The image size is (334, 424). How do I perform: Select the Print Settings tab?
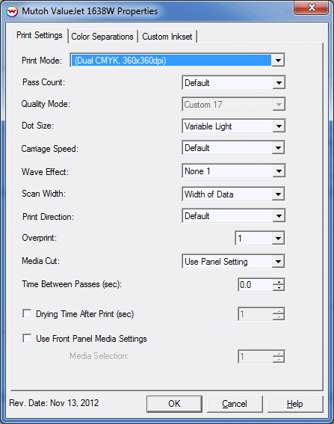click(x=40, y=35)
